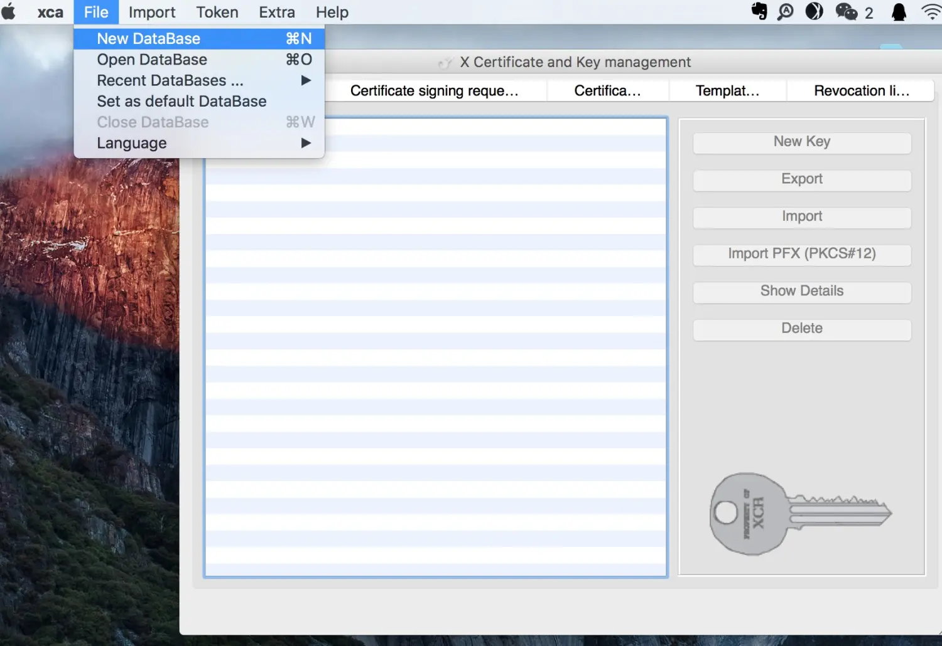Click the Import button in key panel

click(x=802, y=217)
